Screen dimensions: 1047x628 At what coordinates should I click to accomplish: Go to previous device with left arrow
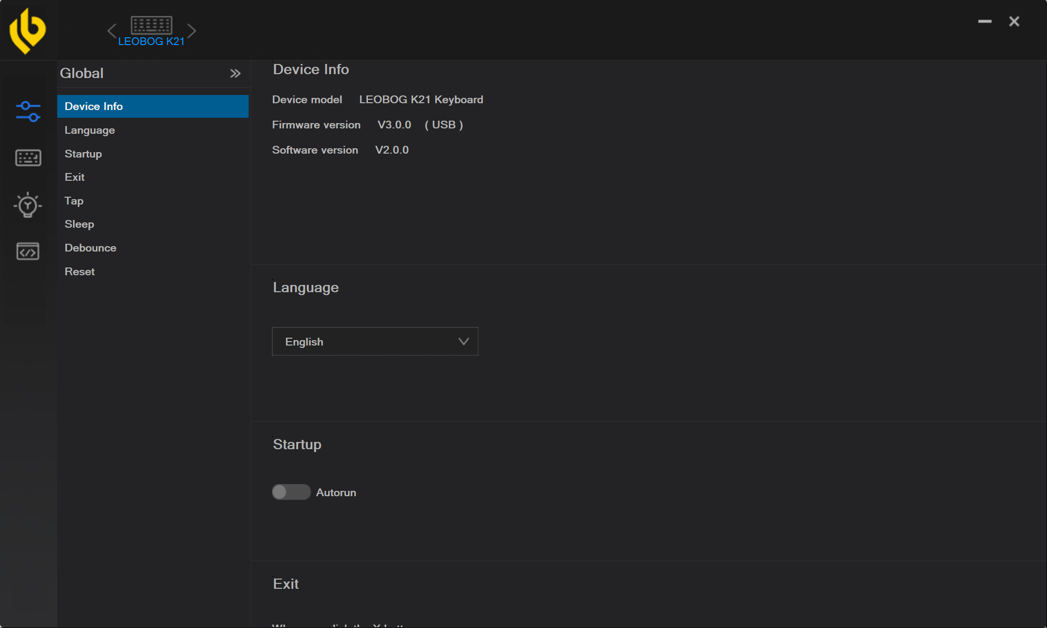(112, 31)
